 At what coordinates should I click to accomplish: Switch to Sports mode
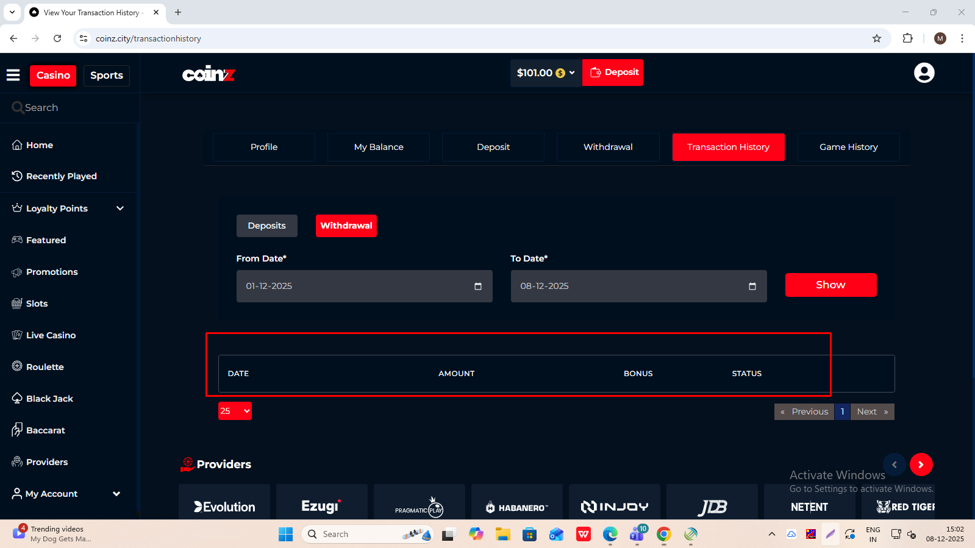click(x=107, y=76)
